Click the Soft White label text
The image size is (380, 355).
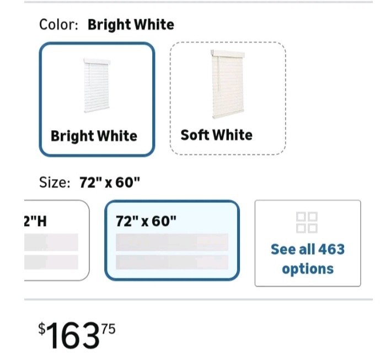[216, 135]
